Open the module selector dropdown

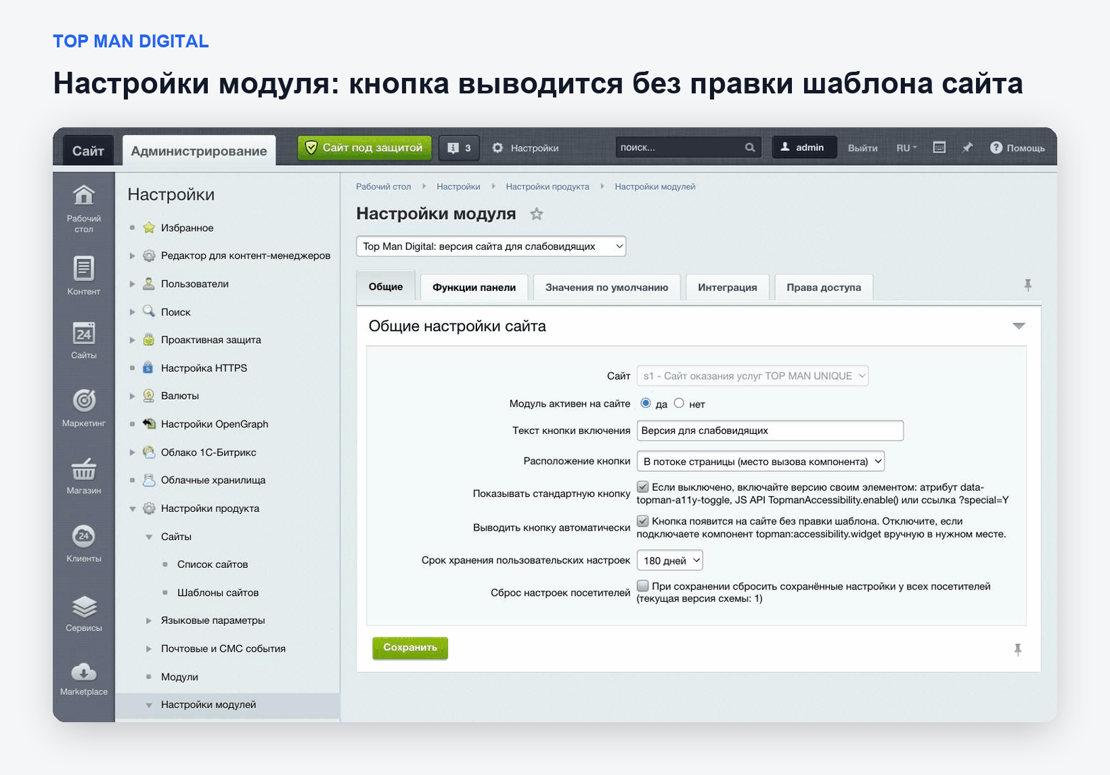[491, 246]
